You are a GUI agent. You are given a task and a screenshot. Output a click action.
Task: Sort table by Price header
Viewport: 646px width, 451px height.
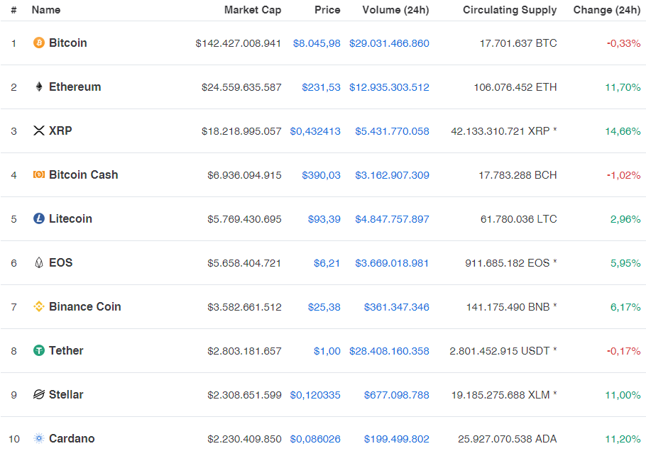(327, 10)
